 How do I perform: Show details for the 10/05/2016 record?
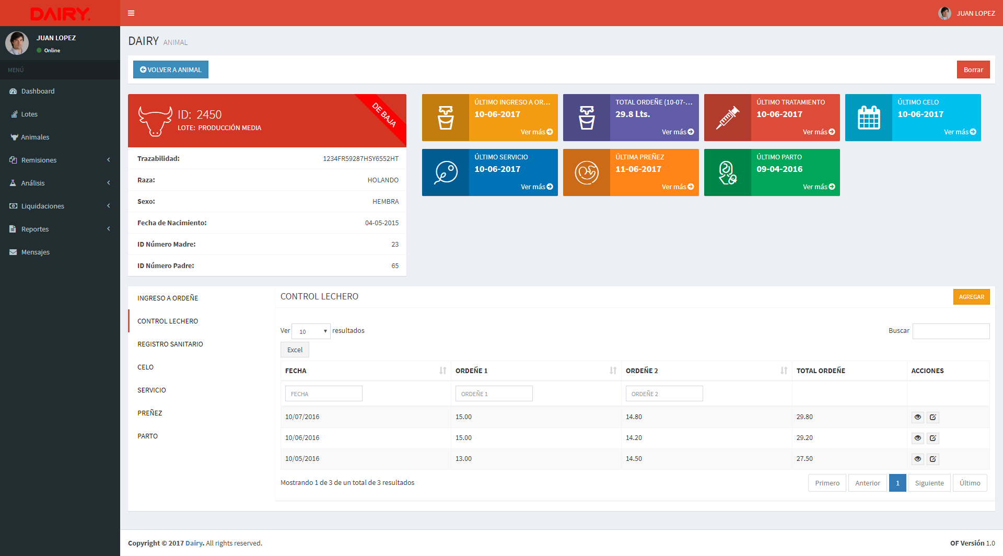click(x=918, y=459)
